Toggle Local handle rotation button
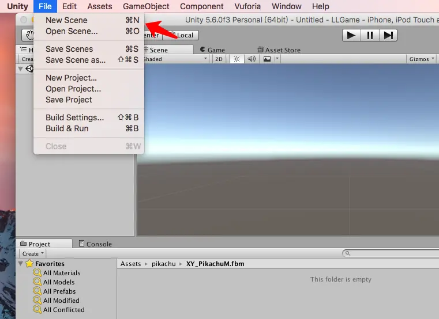Screen dimensions: 439x319 (x=181, y=35)
